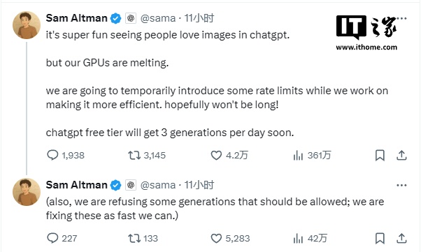
Task: Open more options menu on second tweet
Action: (401, 185)
